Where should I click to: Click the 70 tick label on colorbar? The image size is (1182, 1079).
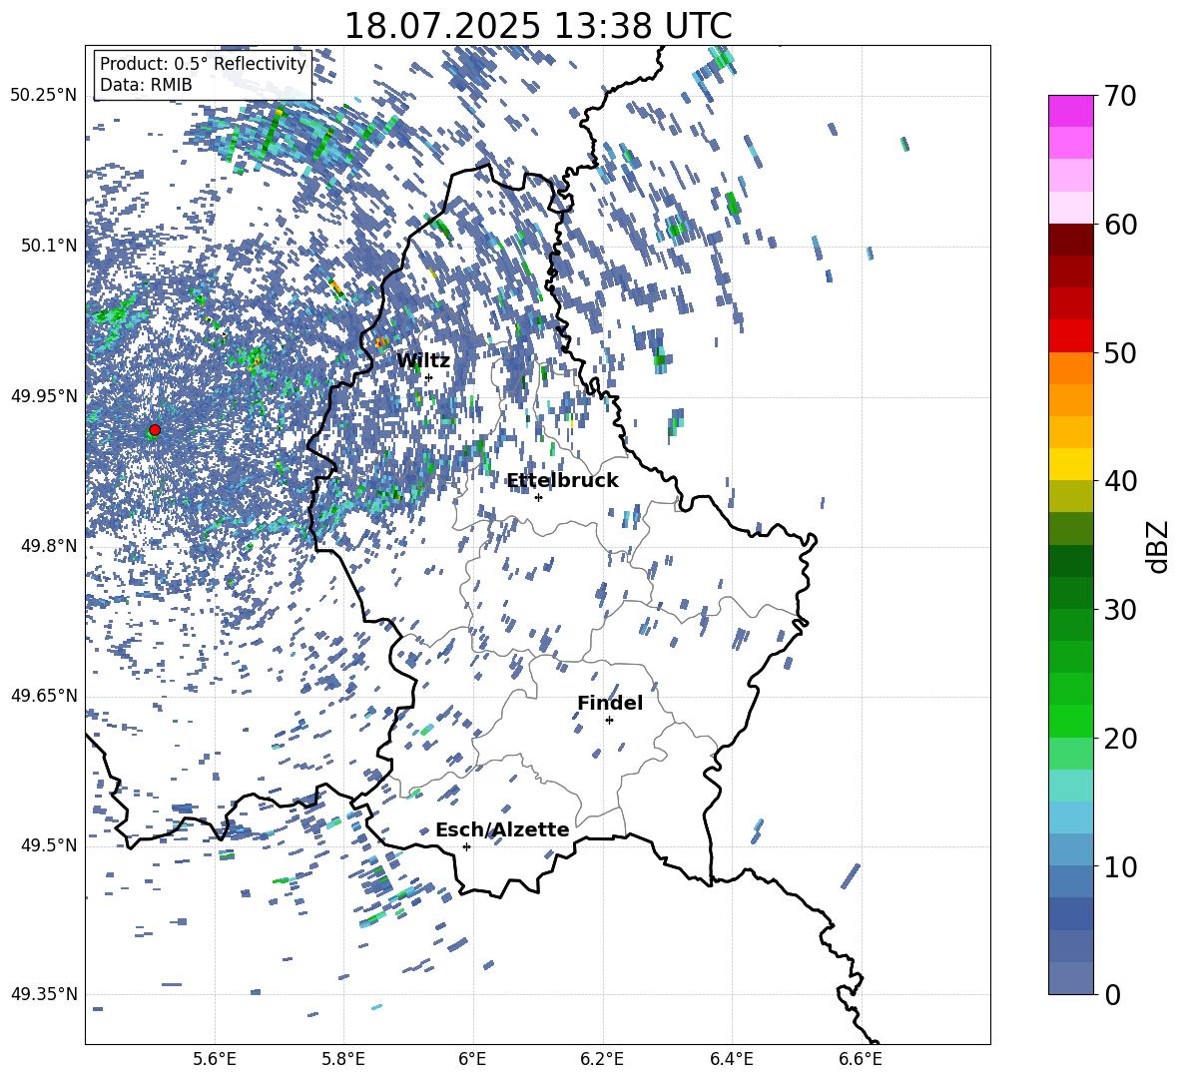[1120, 97]
